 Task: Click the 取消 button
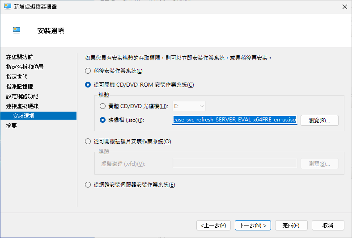[x=328, y=225]
